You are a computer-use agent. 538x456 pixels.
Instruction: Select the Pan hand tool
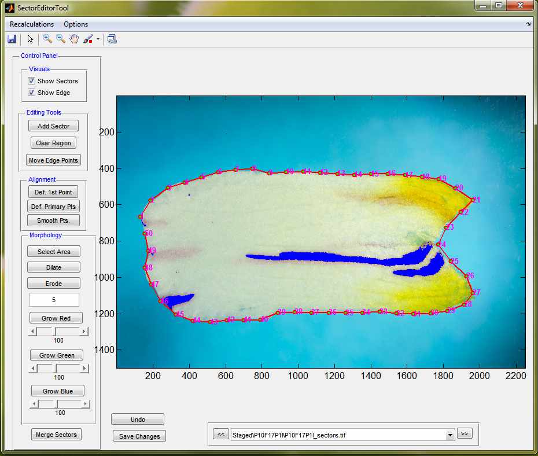[x=74, y=39]
